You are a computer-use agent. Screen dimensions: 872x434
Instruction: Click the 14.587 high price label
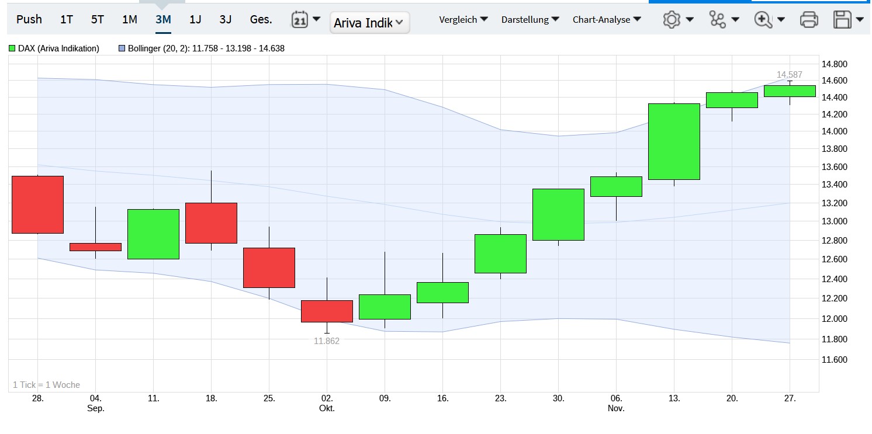click(790, 75)
